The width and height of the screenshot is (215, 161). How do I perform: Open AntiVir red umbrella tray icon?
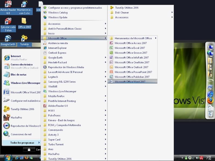(x=201, y=158)
